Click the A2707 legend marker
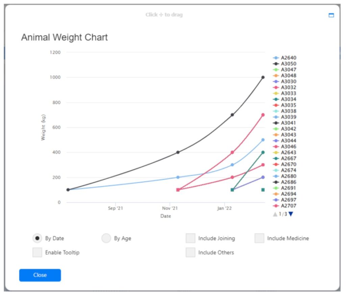Viewport: 346px width, 296px height. (x=276, y=206)
